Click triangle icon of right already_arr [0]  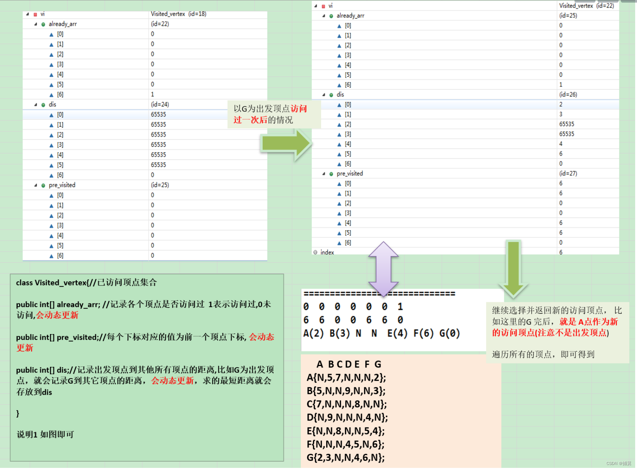tap(339, 26)
